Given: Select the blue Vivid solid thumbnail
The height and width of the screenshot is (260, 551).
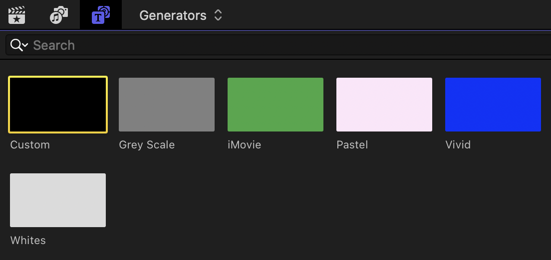Looking at the screenshot, I should 493,105.
